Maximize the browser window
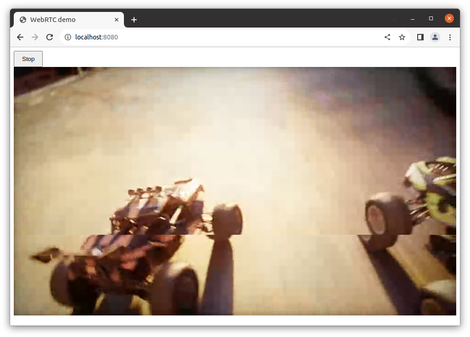470x337 pixels. pos(431,19)
